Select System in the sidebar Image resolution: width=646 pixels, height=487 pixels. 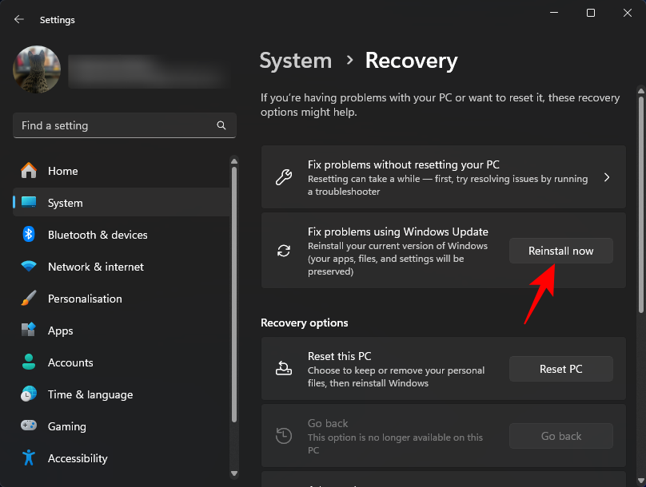[122, 202]
